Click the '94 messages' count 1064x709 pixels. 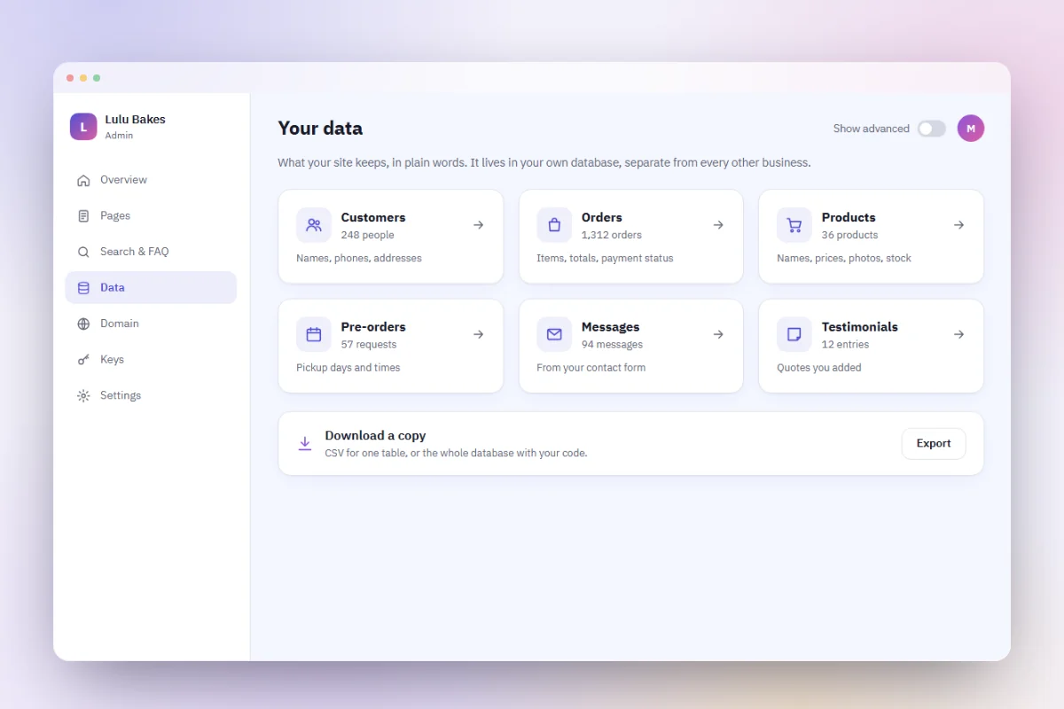(x=612, y=345)
